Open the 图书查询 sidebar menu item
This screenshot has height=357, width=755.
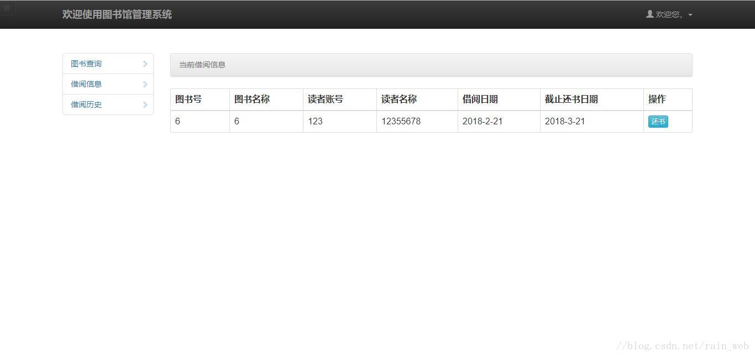108,64
